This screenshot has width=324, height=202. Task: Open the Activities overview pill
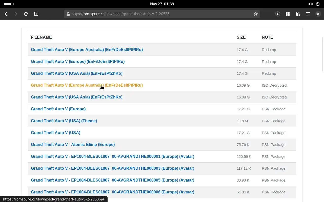9,4
